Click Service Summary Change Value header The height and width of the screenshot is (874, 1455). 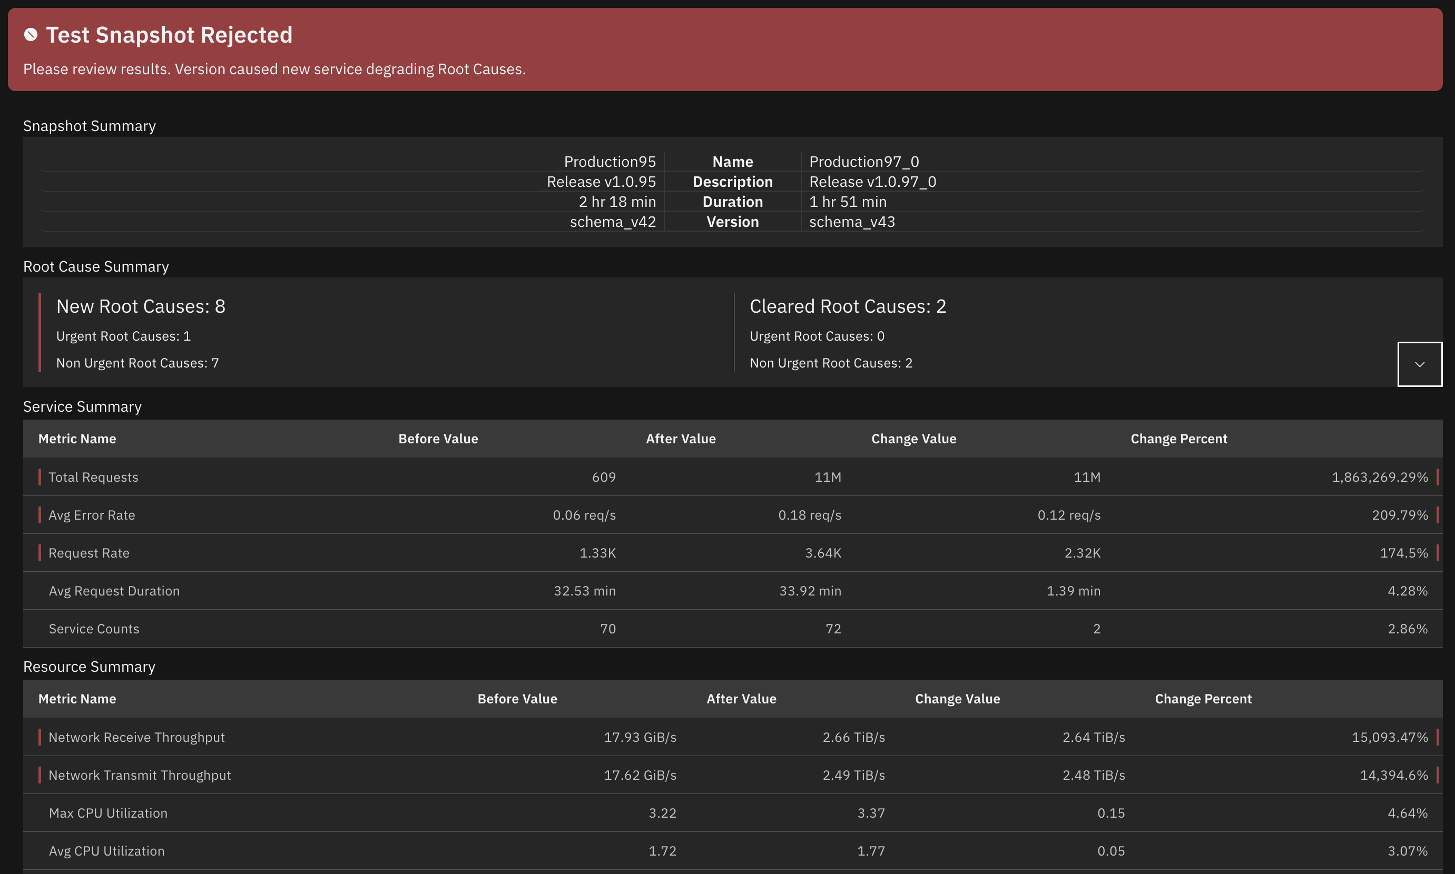913,439
